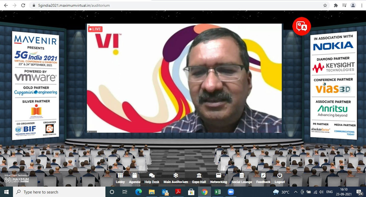
Task: Open the Windows notification center
Action: [x=359, y=192]
